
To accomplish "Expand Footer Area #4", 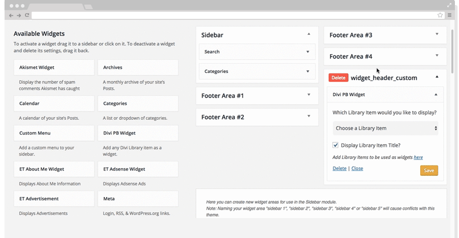I will click(437, 56).
